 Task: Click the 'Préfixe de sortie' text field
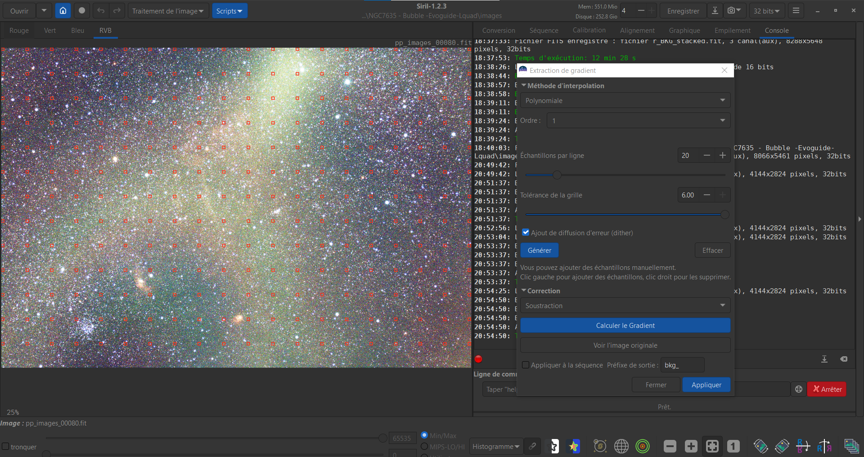point(681,365)
